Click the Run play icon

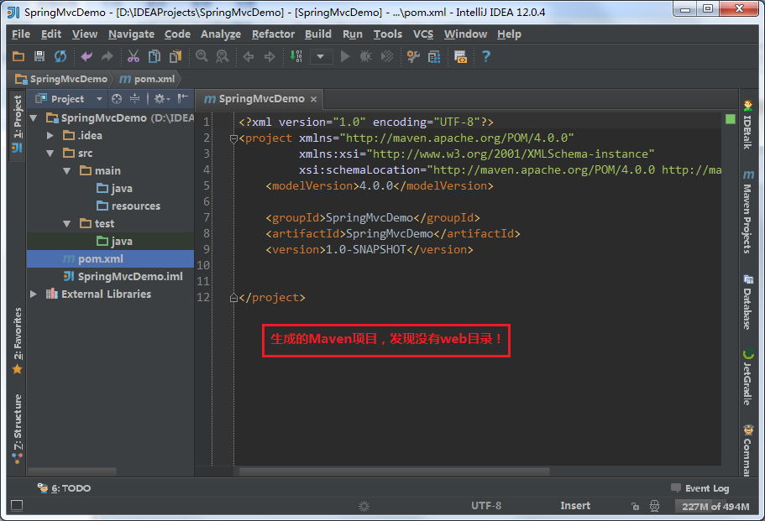point(345,56)
